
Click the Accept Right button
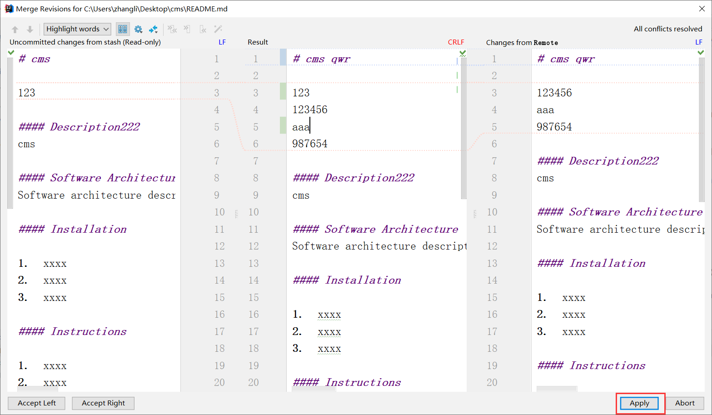[x=103, y=403]
